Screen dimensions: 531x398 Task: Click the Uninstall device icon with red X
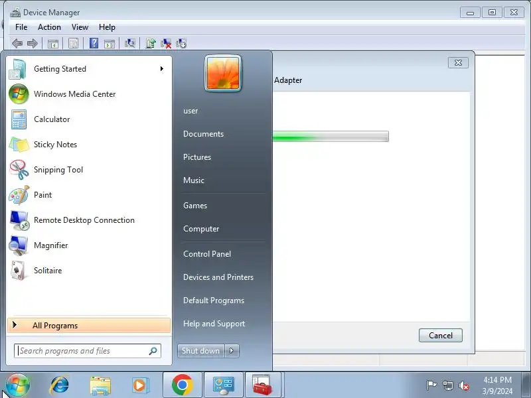(x=166, y=43)
